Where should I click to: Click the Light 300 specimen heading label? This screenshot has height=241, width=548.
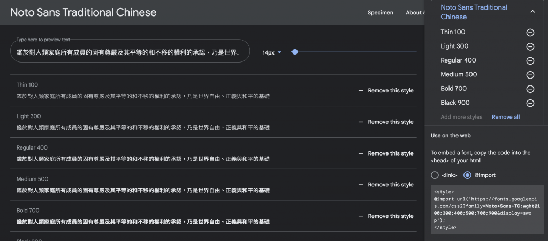[x=29, y=116]
